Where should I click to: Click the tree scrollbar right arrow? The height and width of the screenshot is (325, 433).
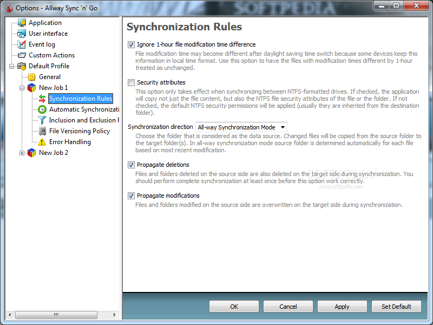pyautogui.click(x=115, y=315)
